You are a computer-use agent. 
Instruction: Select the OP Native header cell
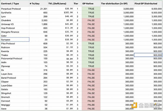click(x=91, y=4)
